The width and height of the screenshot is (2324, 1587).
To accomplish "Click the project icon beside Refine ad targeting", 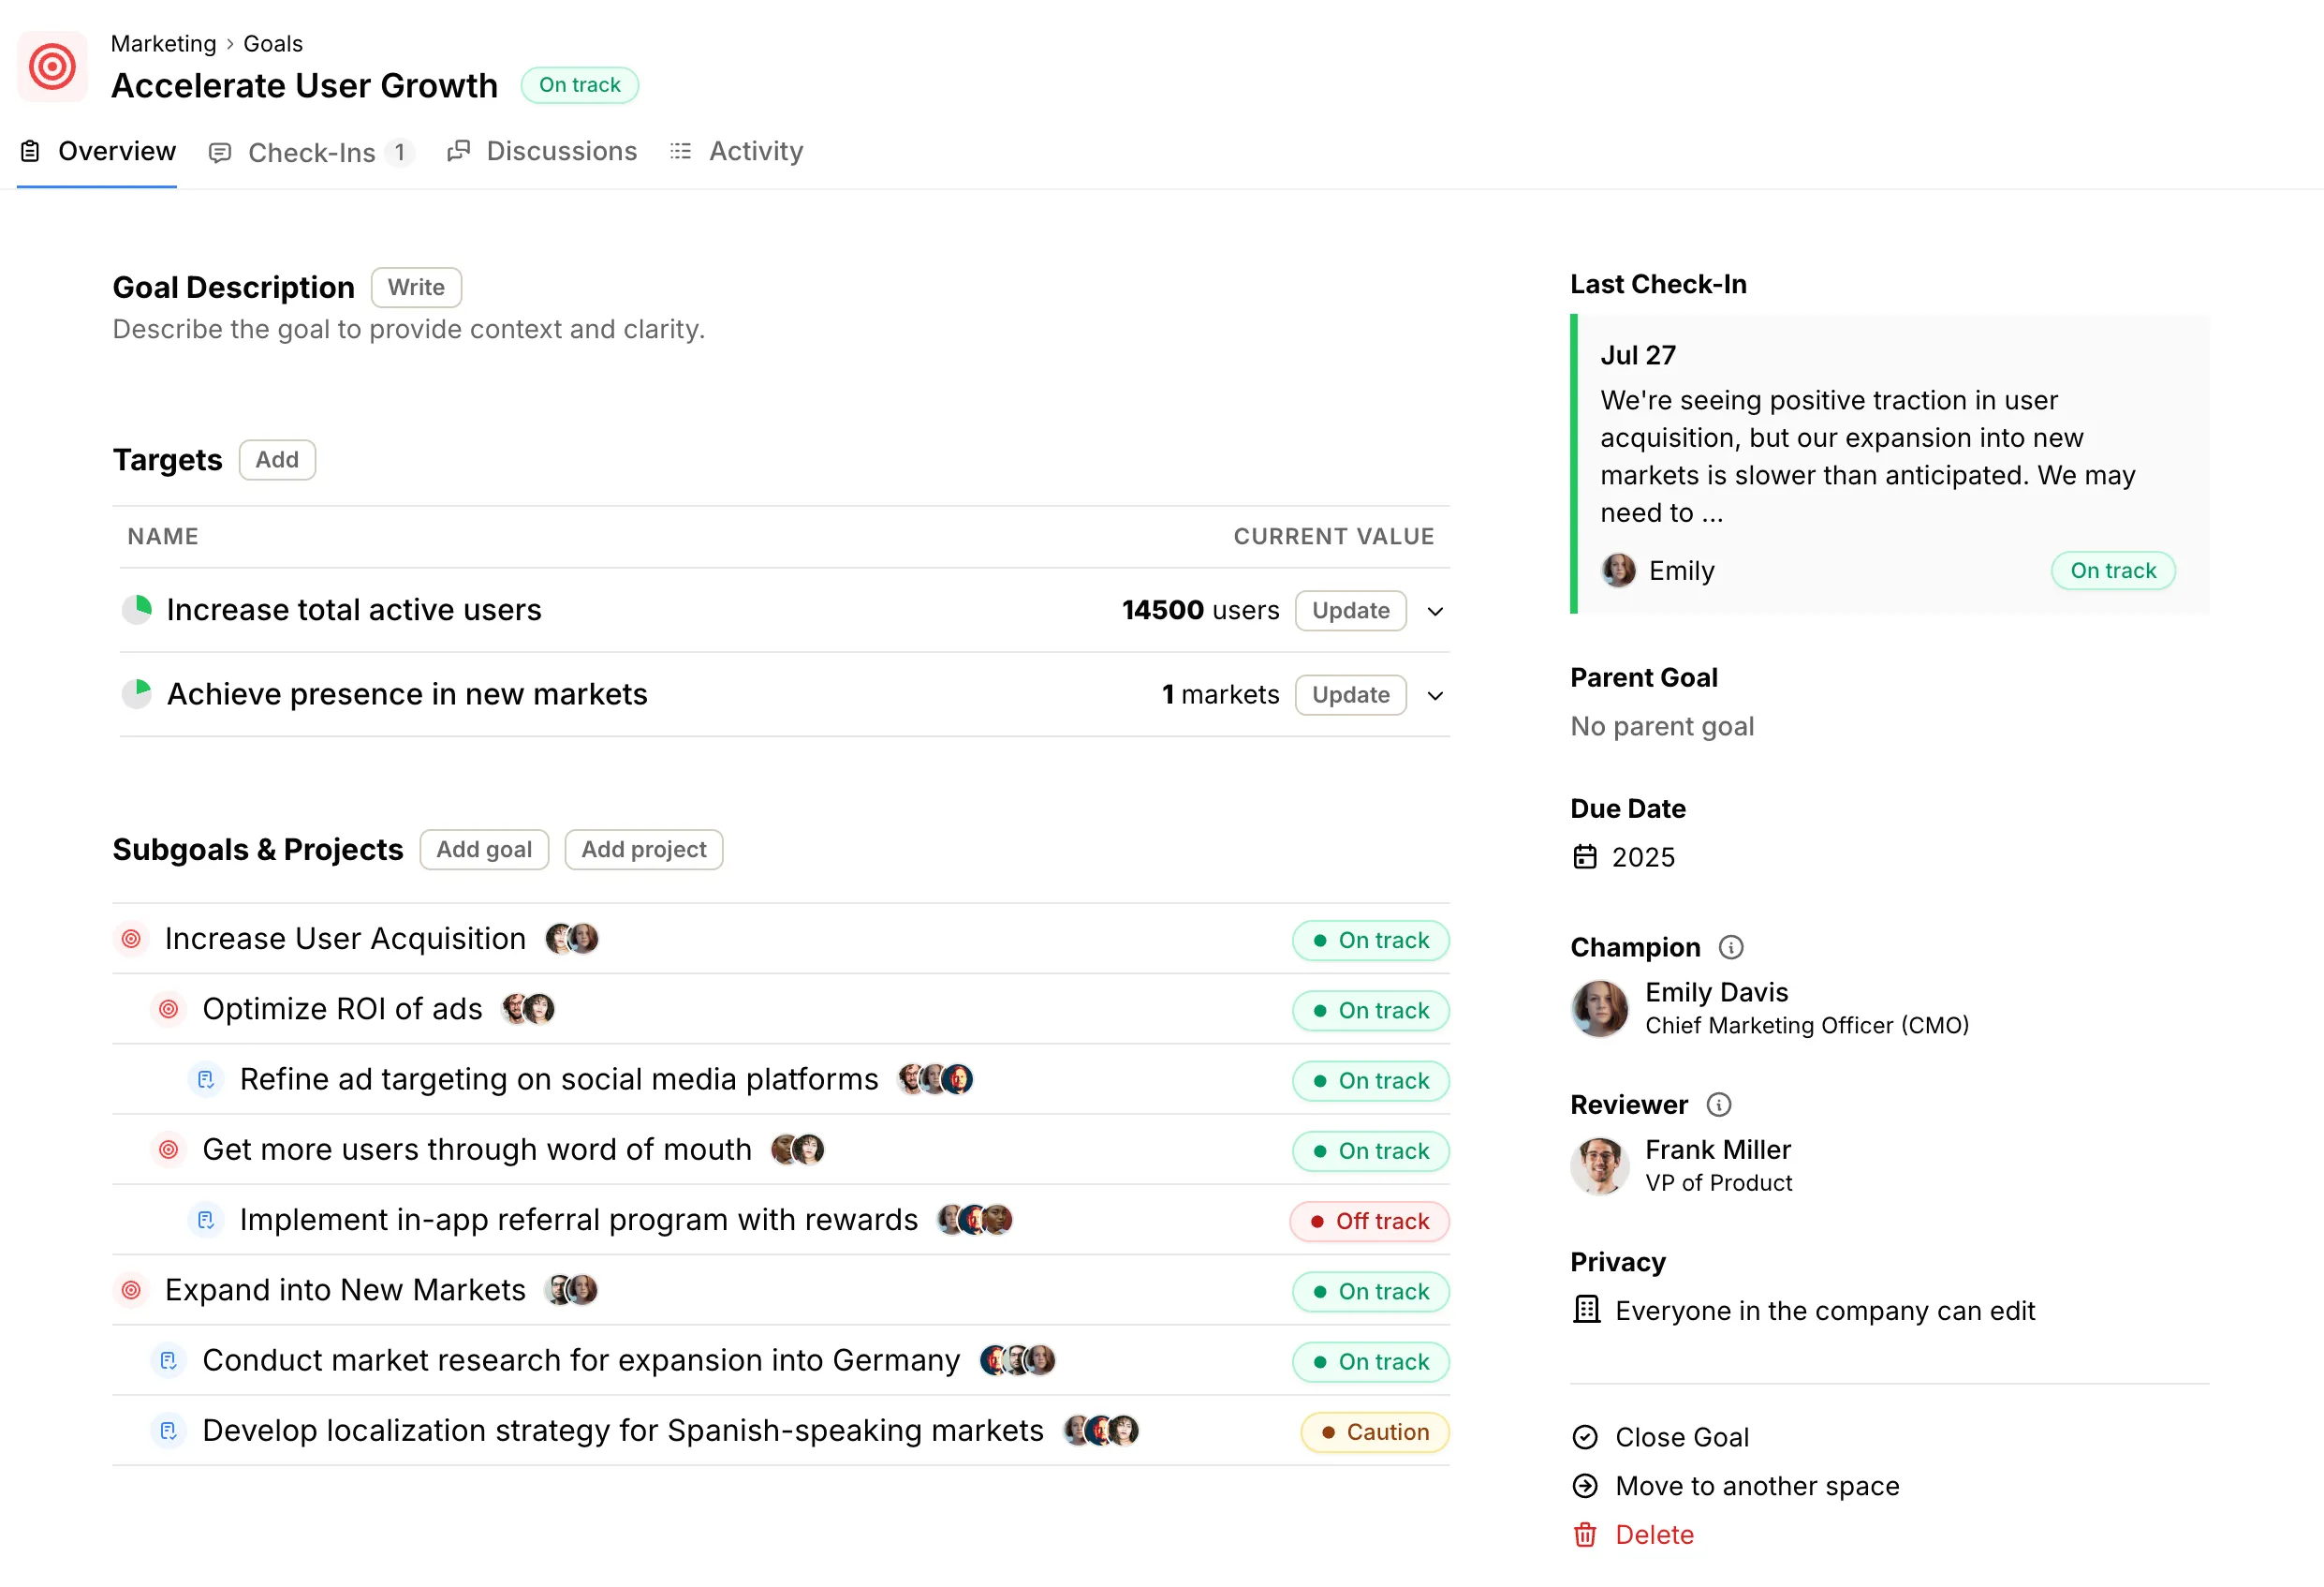I will coord(206,1079).
